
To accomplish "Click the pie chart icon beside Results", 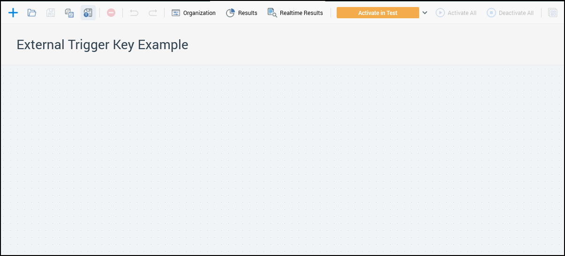I will 230,13.
